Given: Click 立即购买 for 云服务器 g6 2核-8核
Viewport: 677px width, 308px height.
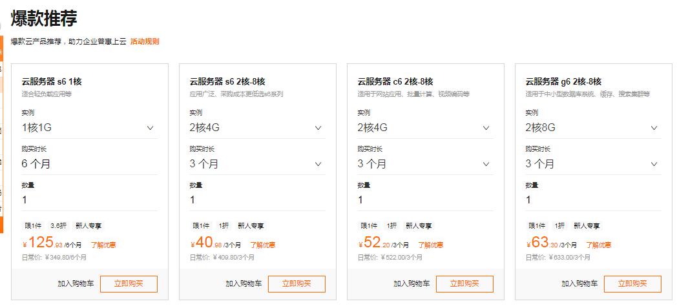Looking at the screenshot, I should pyautogui.click(x=632, y=283).
